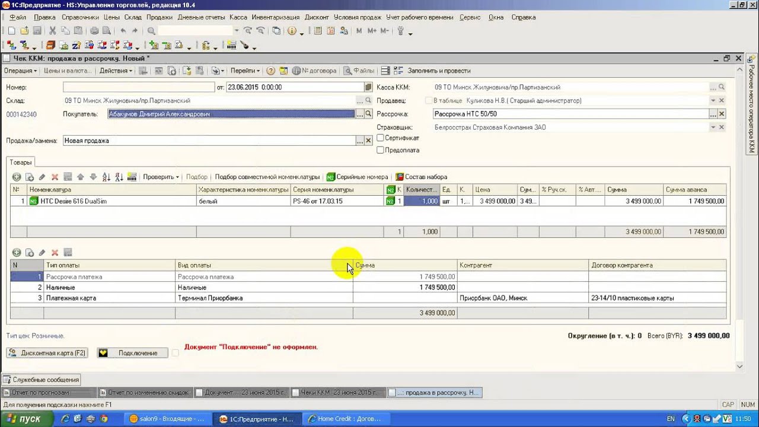Open the Calculator icon in toolbar
Image resolution: width=759 pixels, height=427 pixels.
318,31
